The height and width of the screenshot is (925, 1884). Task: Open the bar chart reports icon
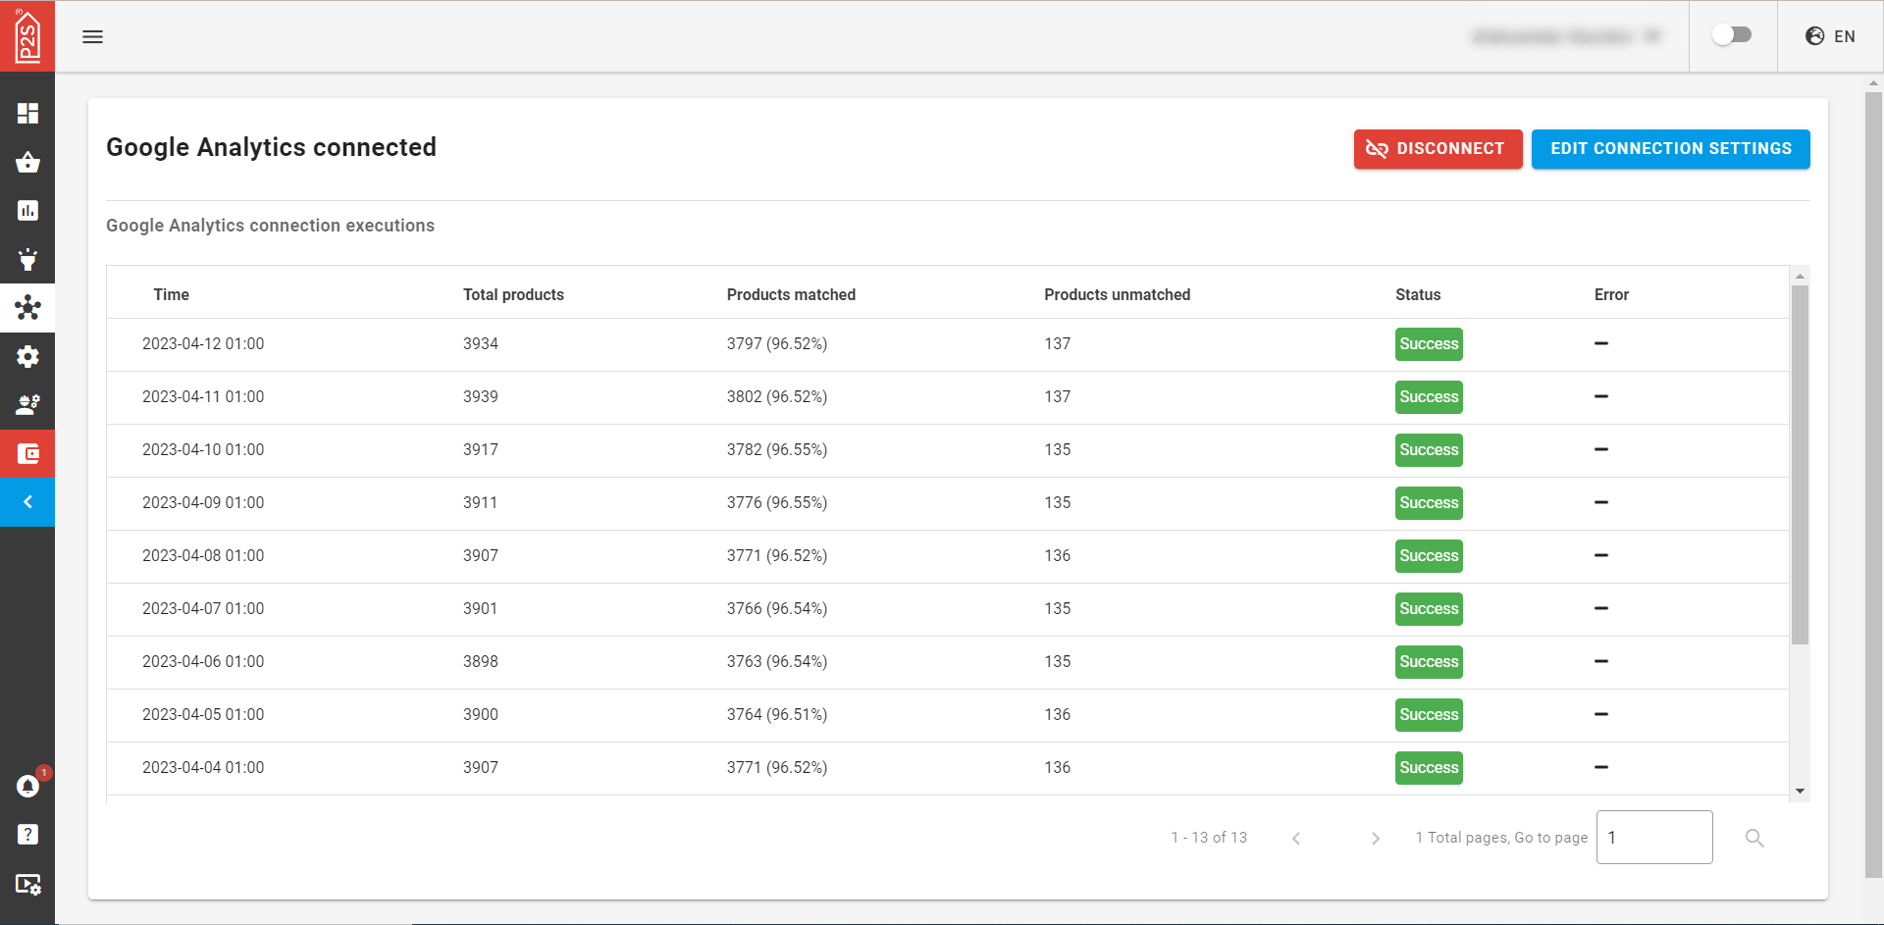pos(27,211)
